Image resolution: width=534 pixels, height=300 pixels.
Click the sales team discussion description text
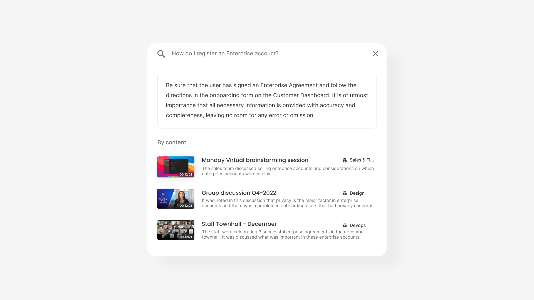288,171
